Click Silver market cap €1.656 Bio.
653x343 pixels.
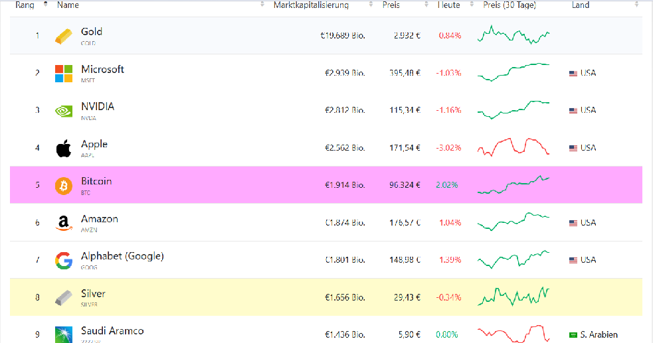click(345, 298)
